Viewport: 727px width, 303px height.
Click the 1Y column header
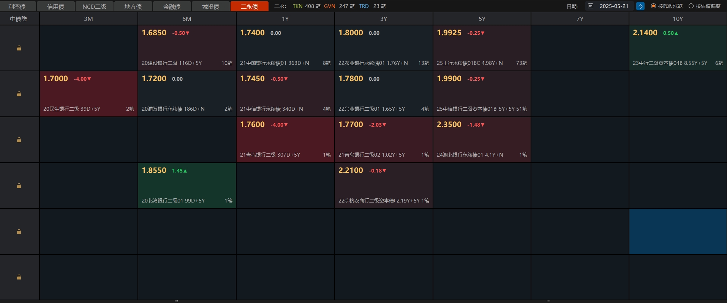(285, 19)
